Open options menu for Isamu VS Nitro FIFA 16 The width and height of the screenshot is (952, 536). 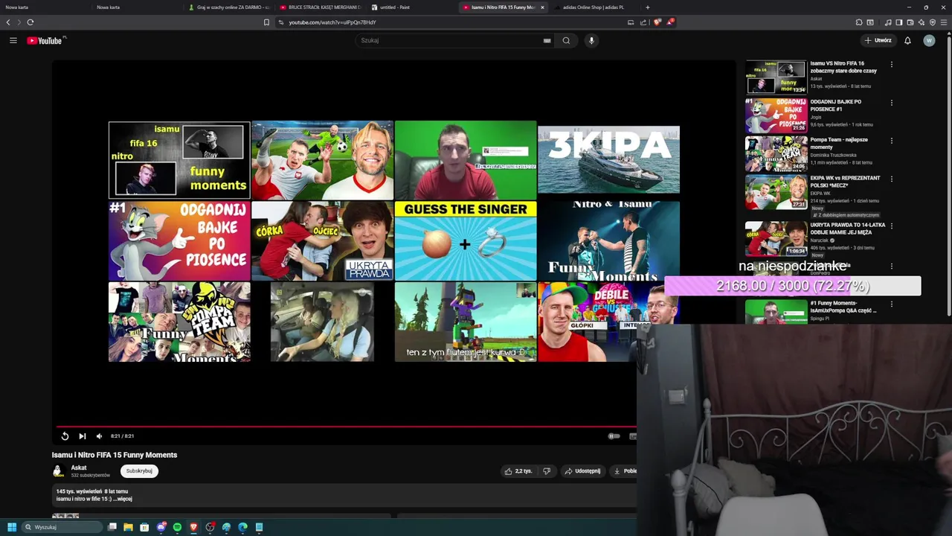(x=892, y=65)
